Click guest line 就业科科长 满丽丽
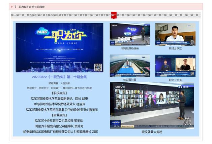The height and width of the screenshot is (144, 212). pos(62,110)
